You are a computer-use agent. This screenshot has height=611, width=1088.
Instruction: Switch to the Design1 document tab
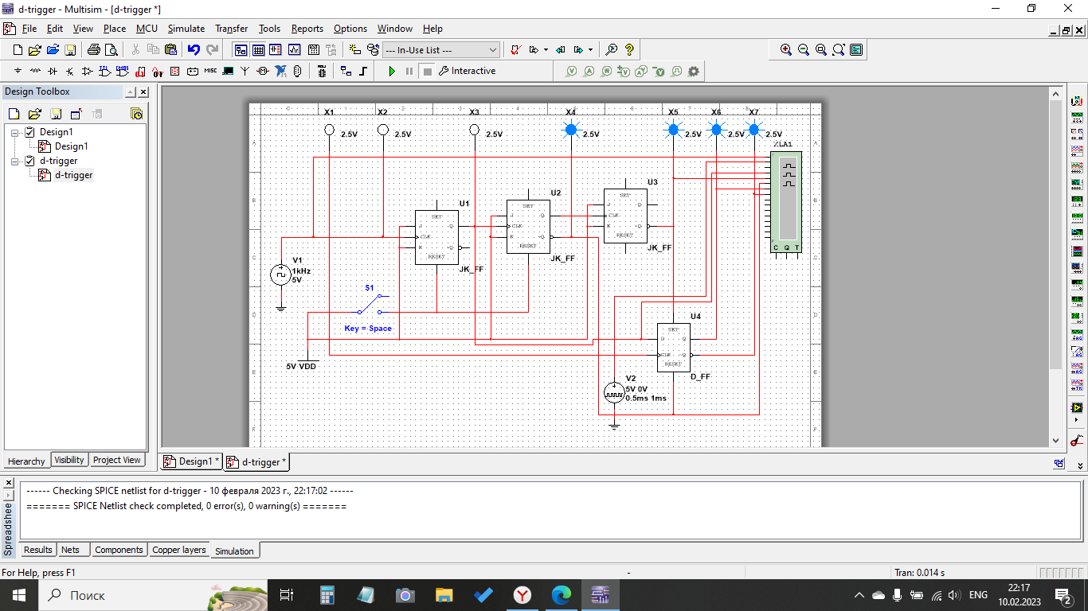click(x=190, y=461)
